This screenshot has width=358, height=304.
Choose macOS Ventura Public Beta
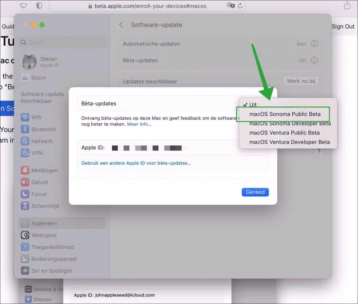284,133
